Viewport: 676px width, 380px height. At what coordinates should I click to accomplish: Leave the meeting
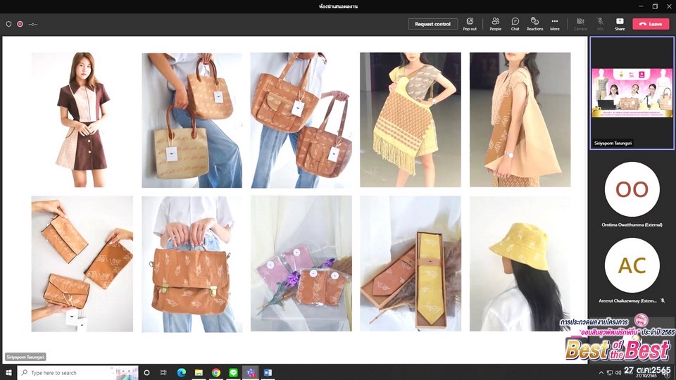[x=651, y=24]
